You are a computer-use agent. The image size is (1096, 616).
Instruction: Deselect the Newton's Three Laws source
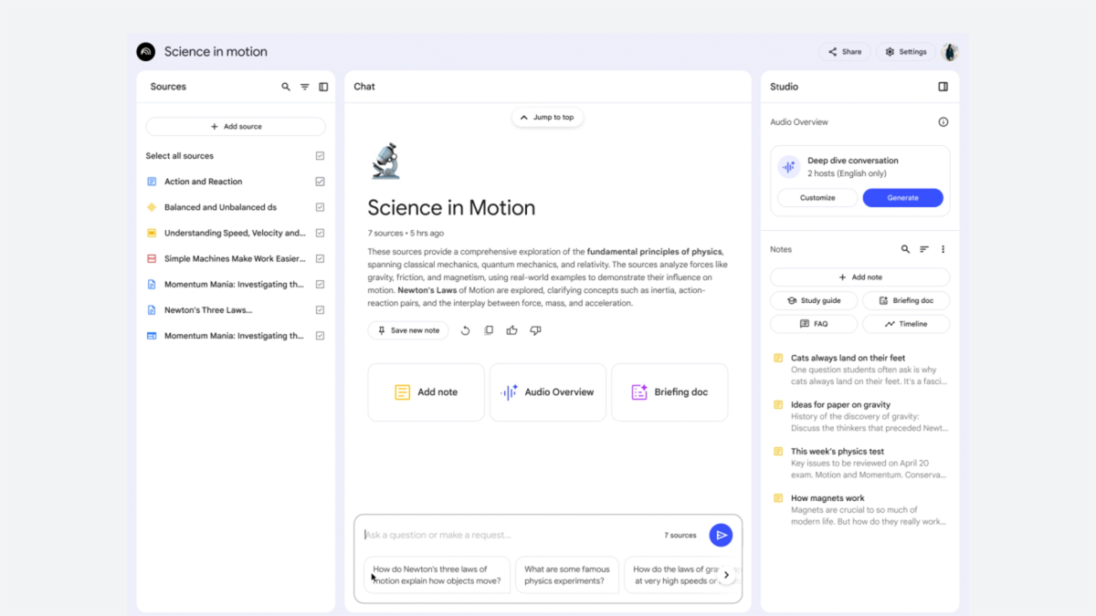click(x=319, y=309)
